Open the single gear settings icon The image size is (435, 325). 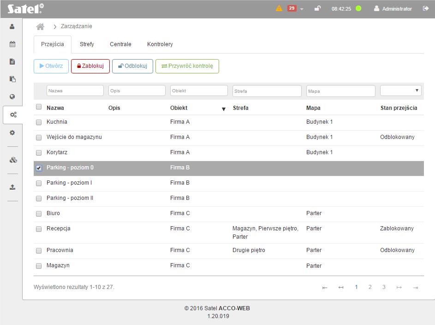12,132
